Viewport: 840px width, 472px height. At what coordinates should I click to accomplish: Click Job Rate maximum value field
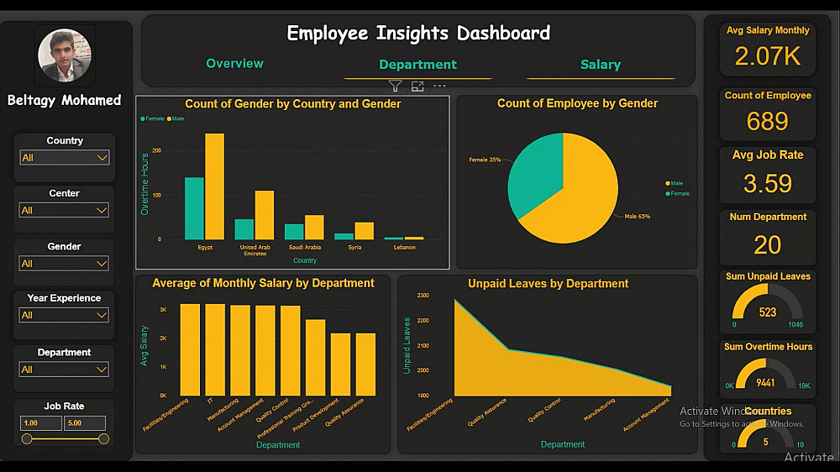tap(85, 422)
